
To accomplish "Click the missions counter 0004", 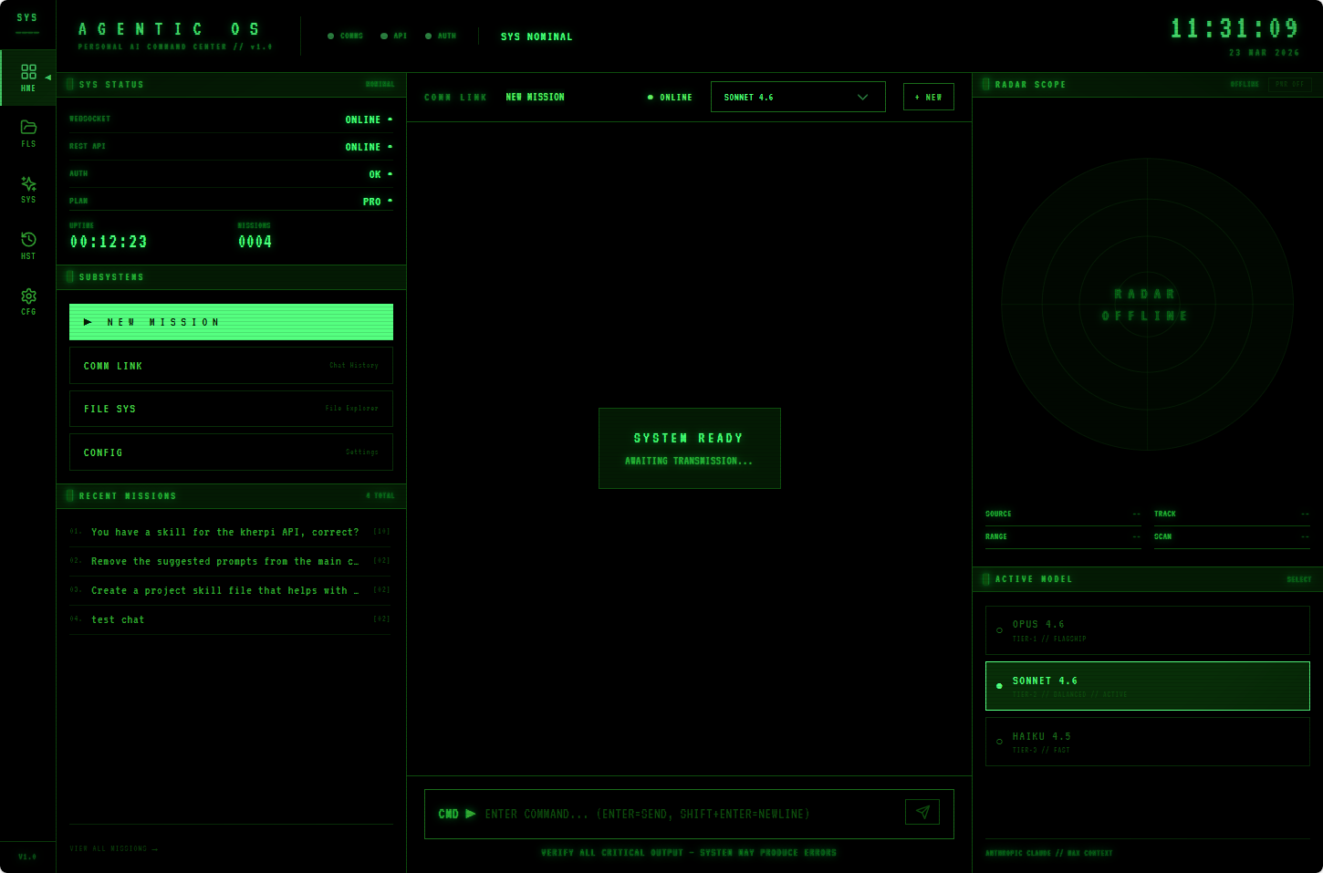I will point(255,242).
